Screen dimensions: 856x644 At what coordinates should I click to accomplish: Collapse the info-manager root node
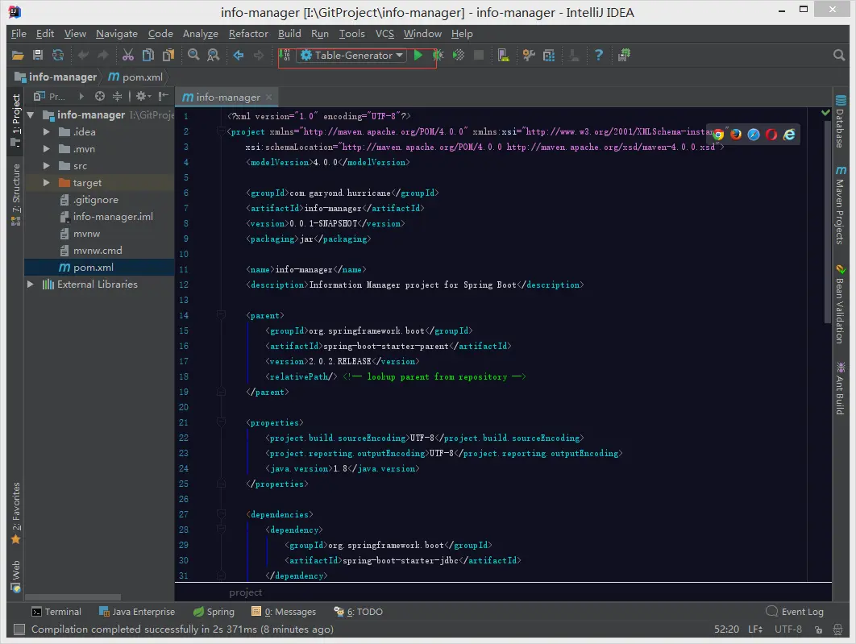pyautogui.click(x=31, y=115)
